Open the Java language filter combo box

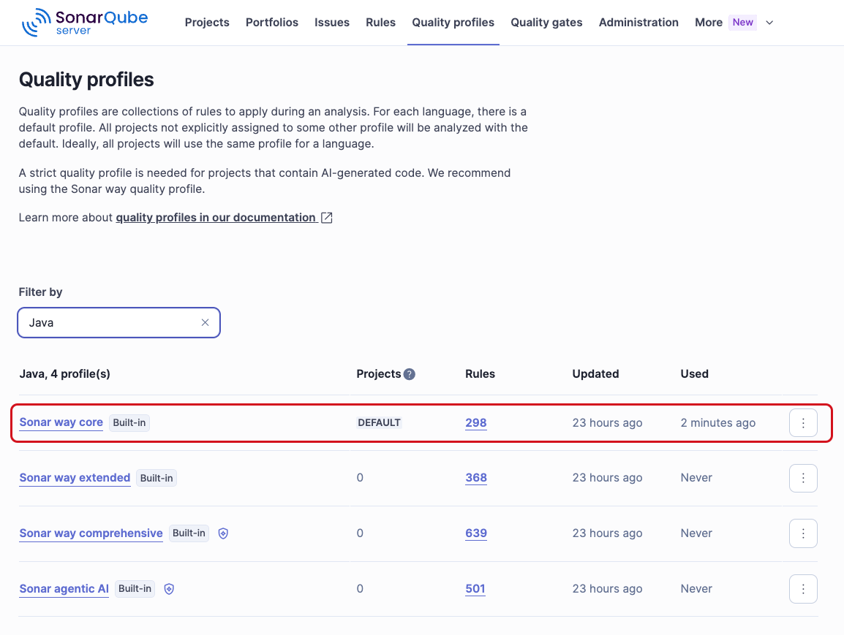pos(118,322)
